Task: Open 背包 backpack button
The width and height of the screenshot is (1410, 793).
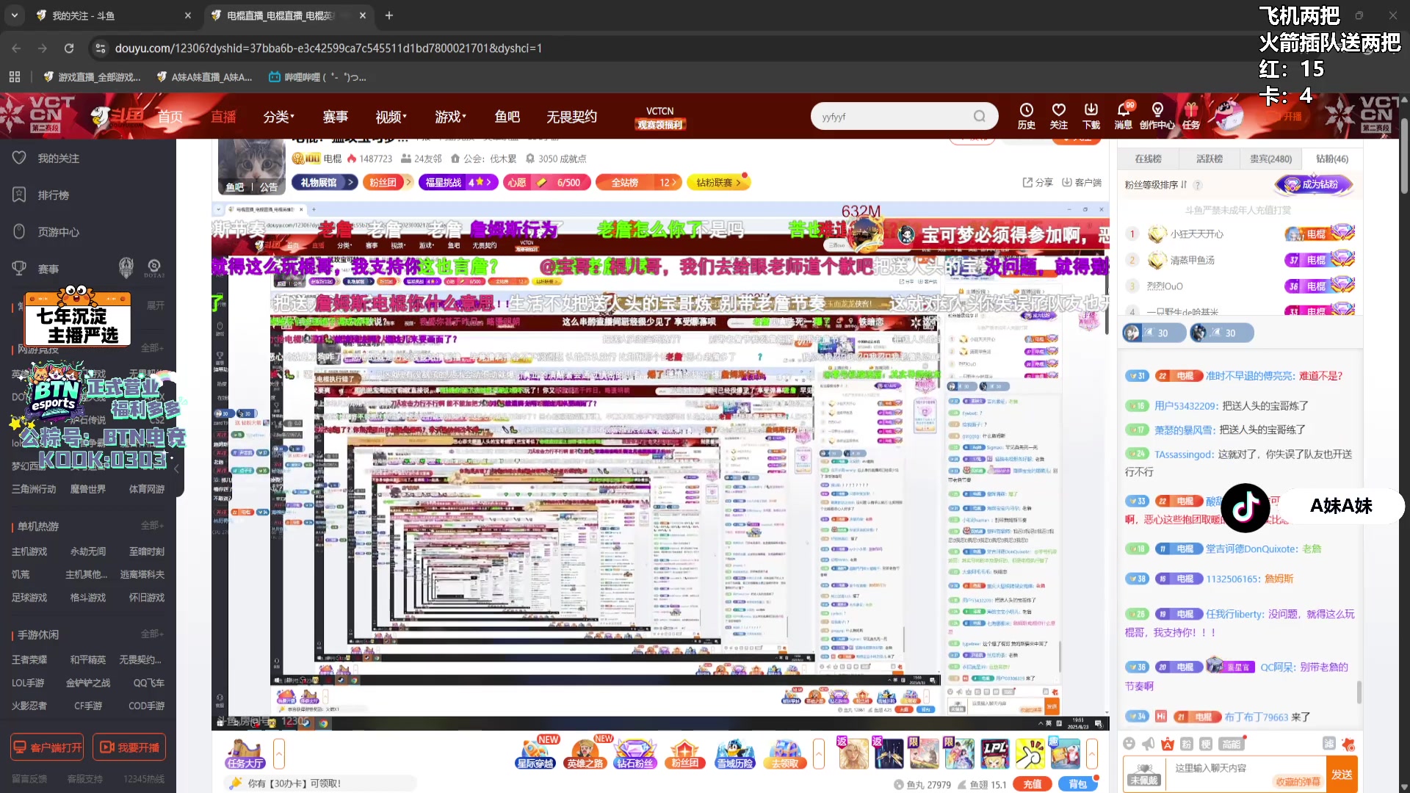Action: point(1077,784)
